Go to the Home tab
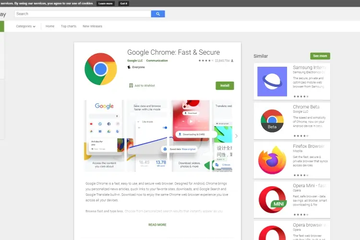This screenshot has width=360, height=240. pyautogui.click(x=50, y=26)
